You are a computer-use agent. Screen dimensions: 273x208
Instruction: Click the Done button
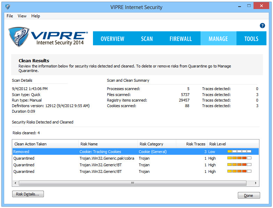249,195
